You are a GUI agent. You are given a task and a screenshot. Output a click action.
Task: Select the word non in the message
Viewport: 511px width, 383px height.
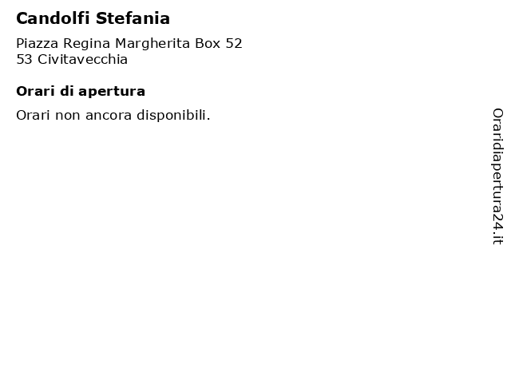point(67,116)
